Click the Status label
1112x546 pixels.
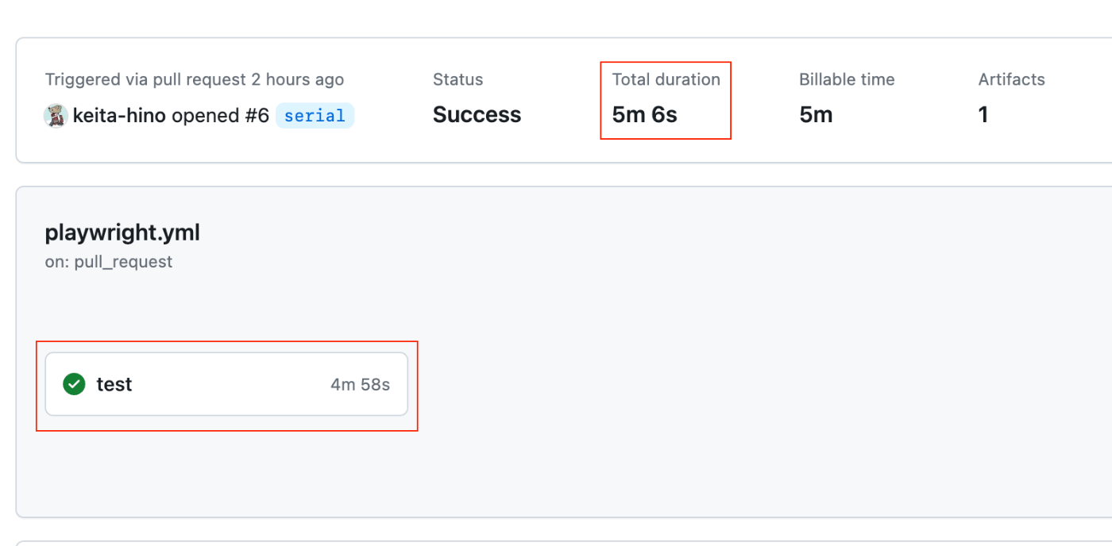(458, 79)
